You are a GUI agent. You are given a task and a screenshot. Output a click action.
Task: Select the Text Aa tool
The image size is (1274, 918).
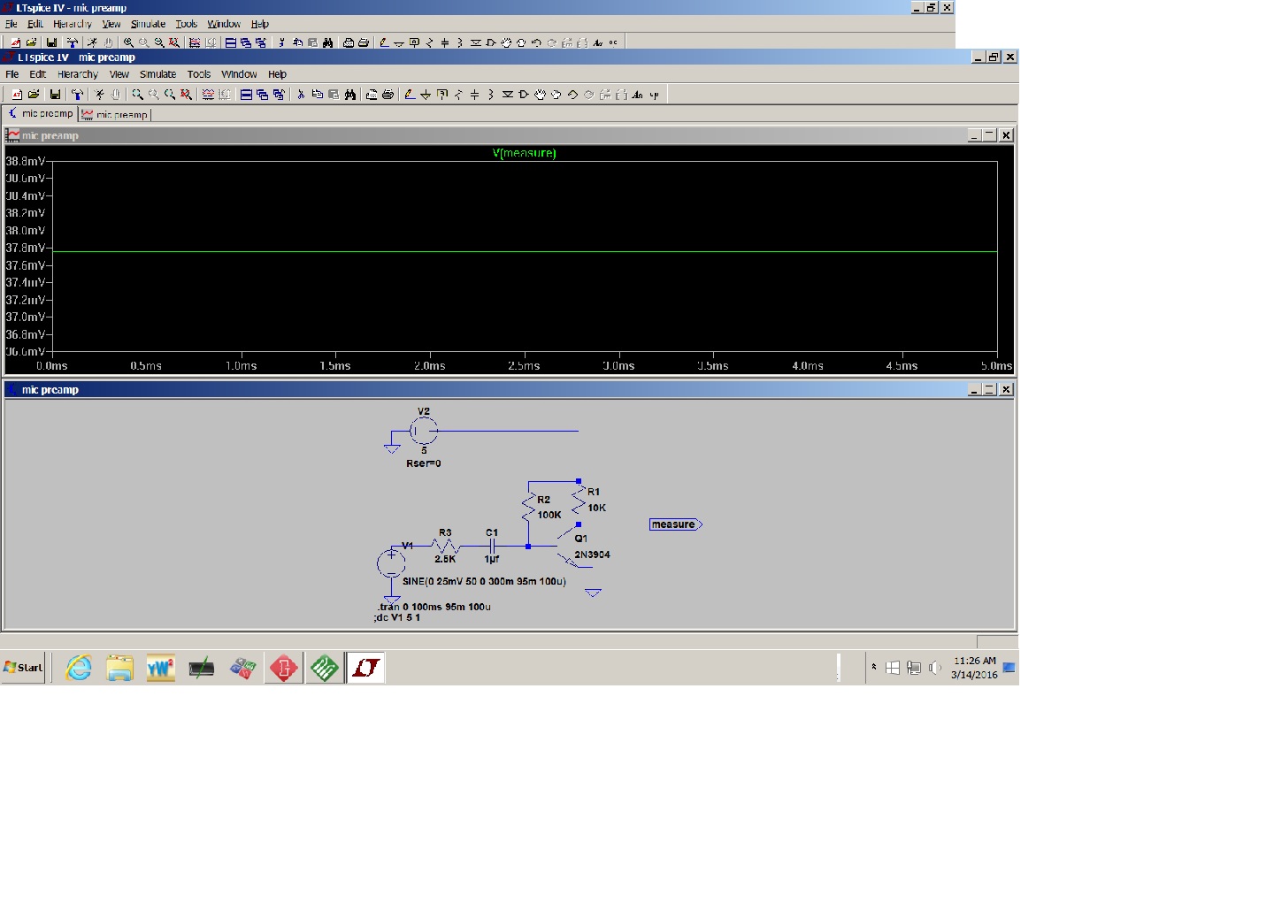(639, 95)
